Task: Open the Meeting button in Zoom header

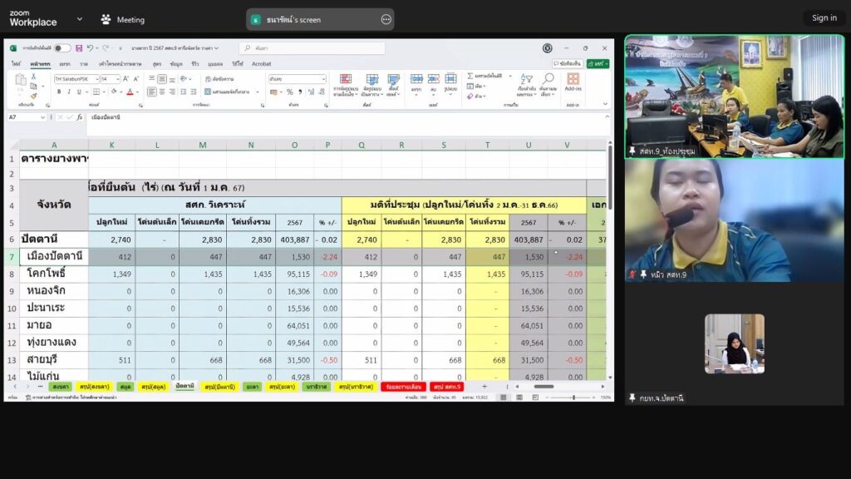Action: [x=122, y=19]
